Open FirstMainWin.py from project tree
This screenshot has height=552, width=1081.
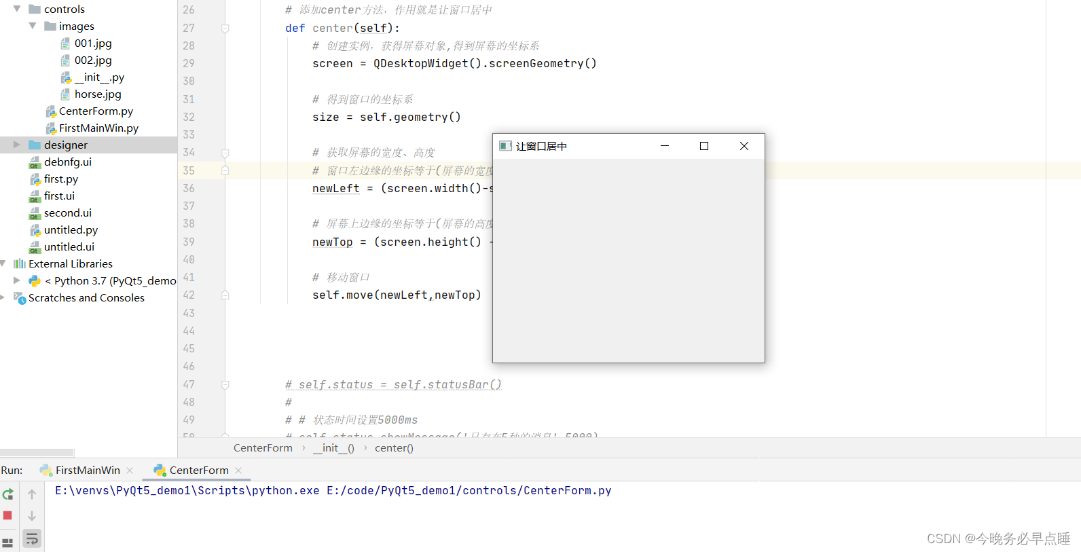click(x=98, y=128)
